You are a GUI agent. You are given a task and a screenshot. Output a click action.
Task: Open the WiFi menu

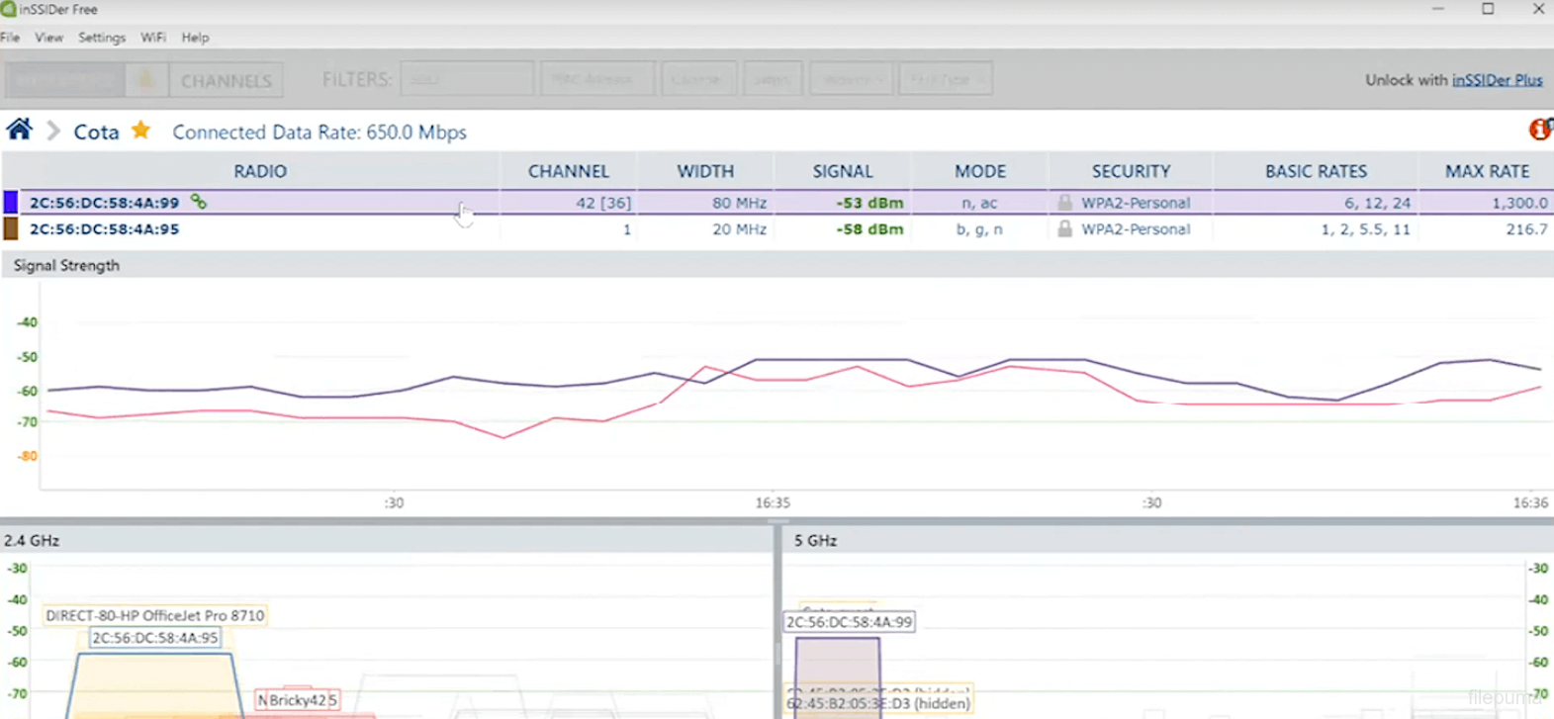152,38
